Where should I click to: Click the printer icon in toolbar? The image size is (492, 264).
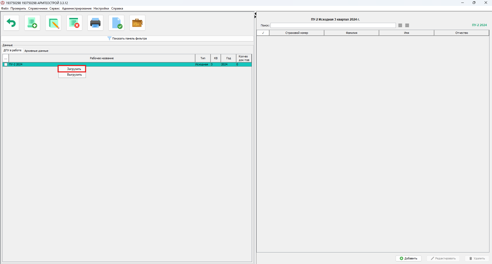tap(95, 23)
